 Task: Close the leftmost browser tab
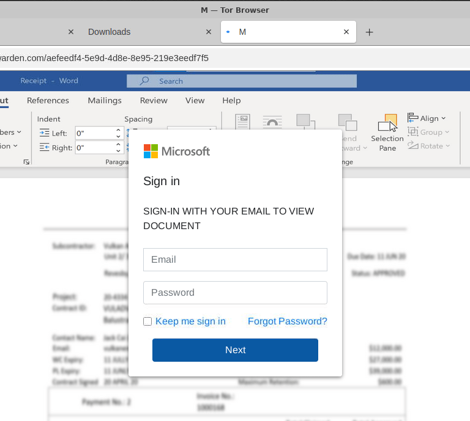pyautogui.click(x=71, y=32)
